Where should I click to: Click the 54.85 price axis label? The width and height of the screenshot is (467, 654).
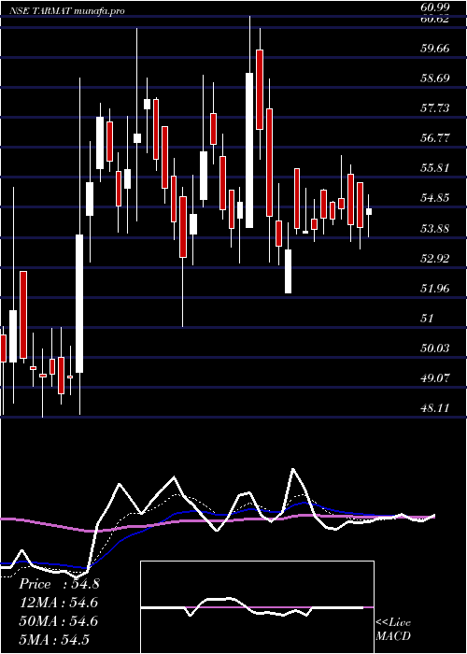click(x=435, y=198)
